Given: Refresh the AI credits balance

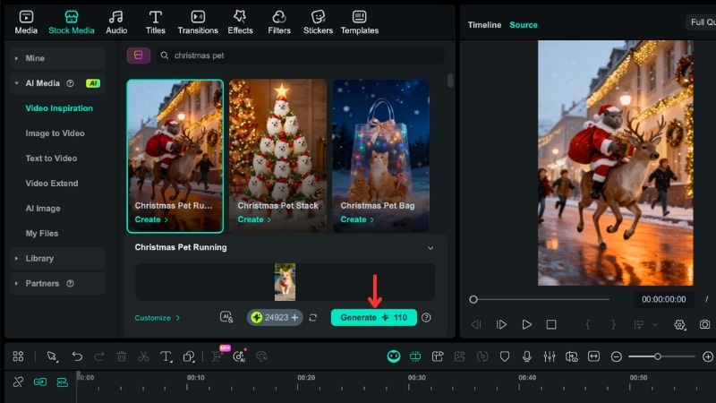Looking at the screenshot, I should [x=312, y=317].
